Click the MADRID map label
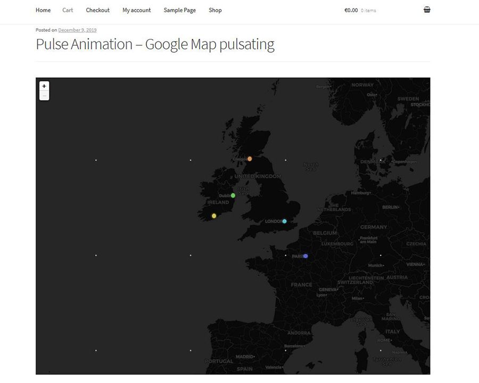 [245, 357]
